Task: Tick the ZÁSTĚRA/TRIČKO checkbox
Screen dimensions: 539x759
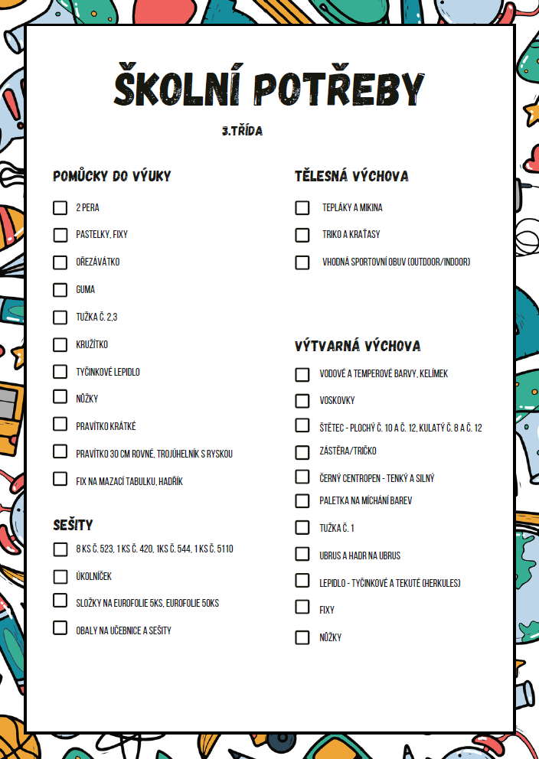Action: tap(302, 453)
